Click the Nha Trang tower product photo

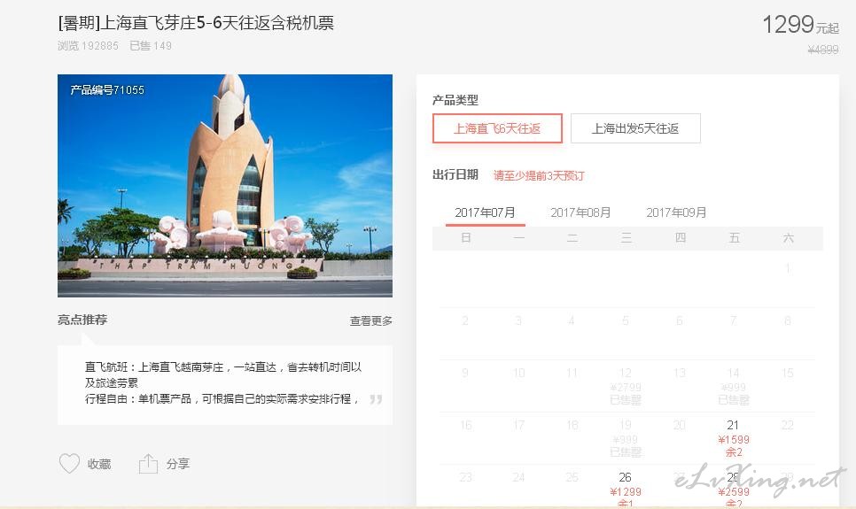[x=225, y=186]
